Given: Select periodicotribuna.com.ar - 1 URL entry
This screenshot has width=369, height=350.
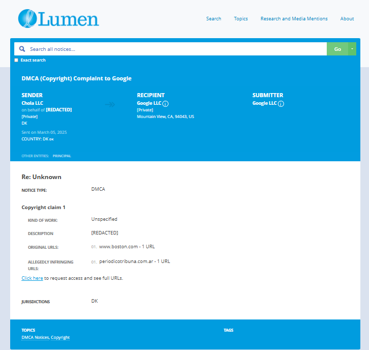Looking at the screenshot, I should (134, 261).
